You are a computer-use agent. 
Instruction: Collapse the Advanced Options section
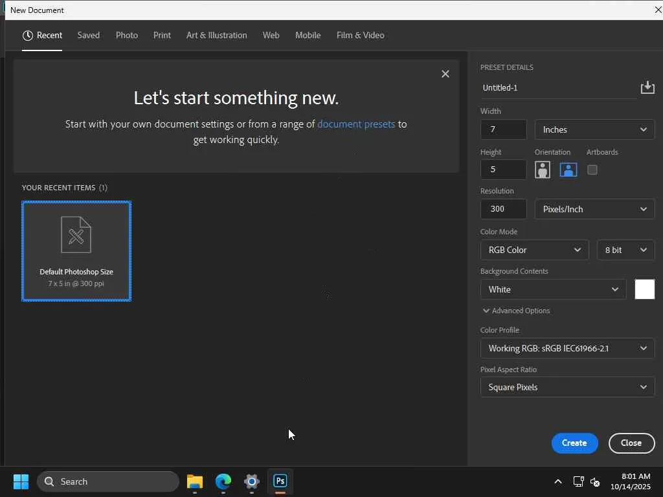pyautogui.click(x=516, y=311)
